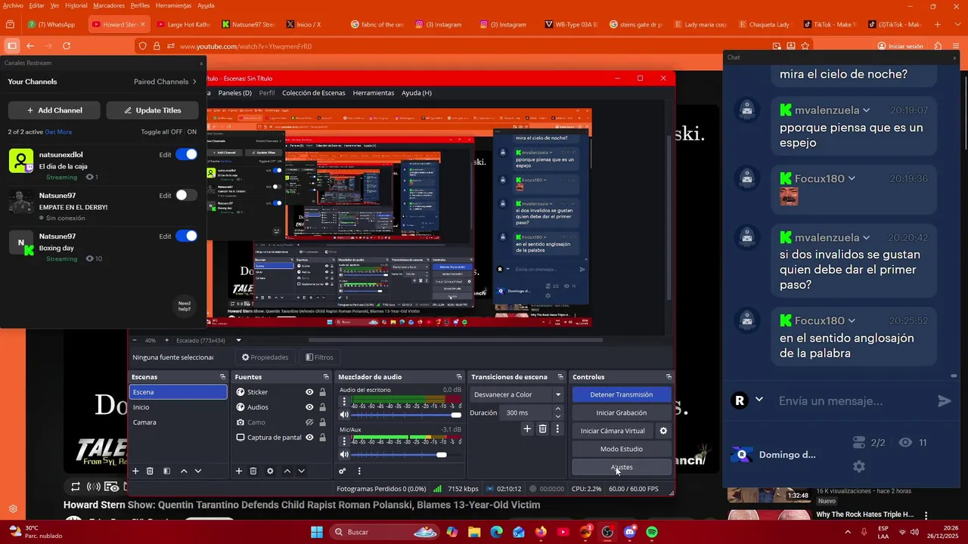The height and width of the screenshot is (544, 968).
Task: Switch to the WhatsApp browser tab
Action: pyautogui.click(x=51, y=24)
